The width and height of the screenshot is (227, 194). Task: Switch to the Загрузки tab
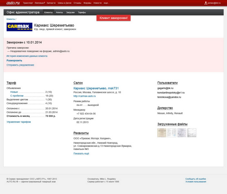(71, 12)
